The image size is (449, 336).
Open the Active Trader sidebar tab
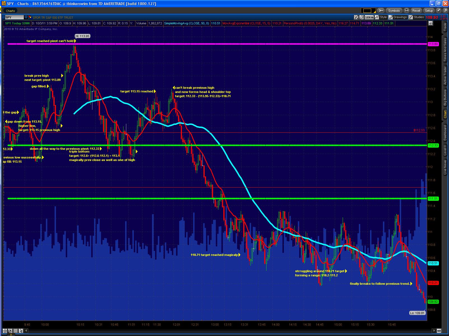(445, 76)
